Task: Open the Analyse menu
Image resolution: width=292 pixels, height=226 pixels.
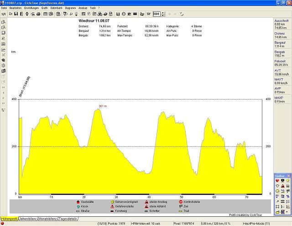Action: point(83,8)
